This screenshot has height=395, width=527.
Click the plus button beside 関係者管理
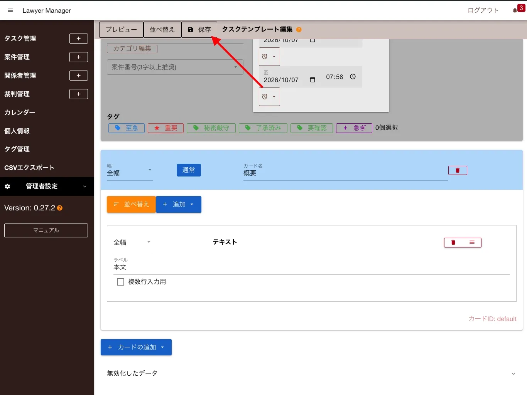[x=79, y=76]
